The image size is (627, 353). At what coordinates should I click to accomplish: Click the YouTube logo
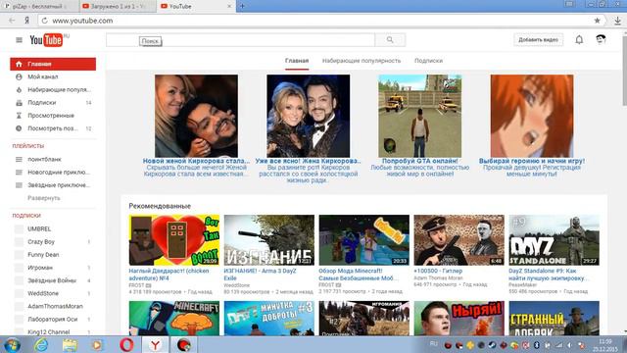coord(46,40)
